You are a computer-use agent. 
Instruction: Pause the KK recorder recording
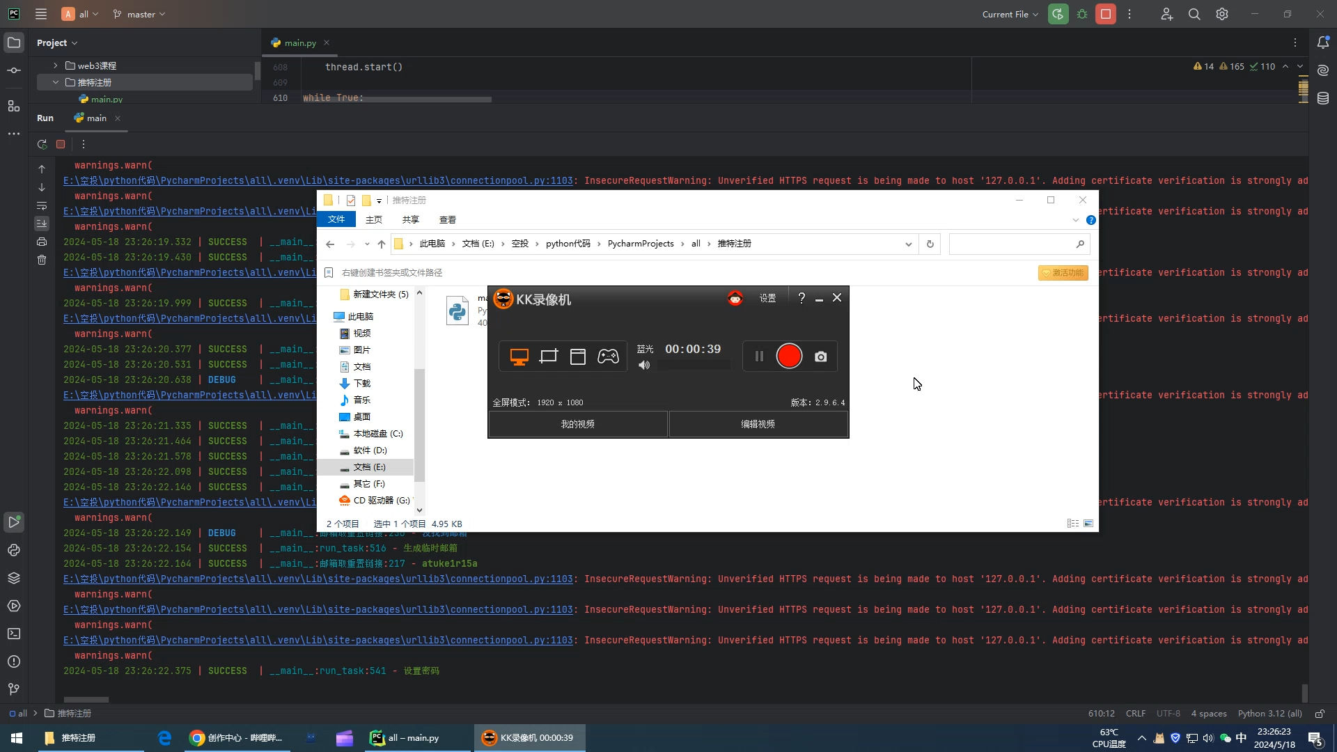(x=759, y=357)
